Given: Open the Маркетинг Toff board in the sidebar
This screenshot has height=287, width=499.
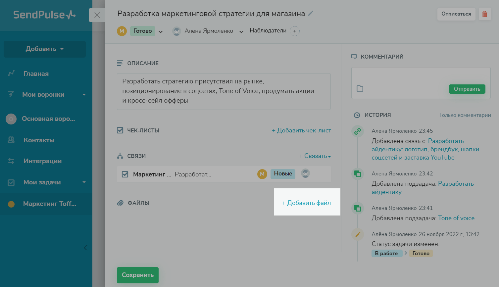Looking at the screenshot, I should point(49,204).
